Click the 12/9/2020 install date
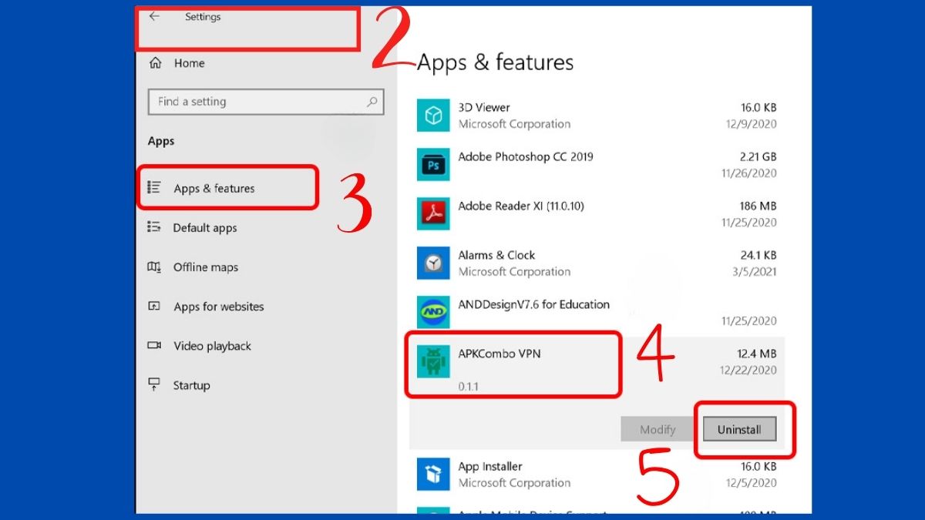The width and height of the screenshot is (925, 520). (752, 123)
